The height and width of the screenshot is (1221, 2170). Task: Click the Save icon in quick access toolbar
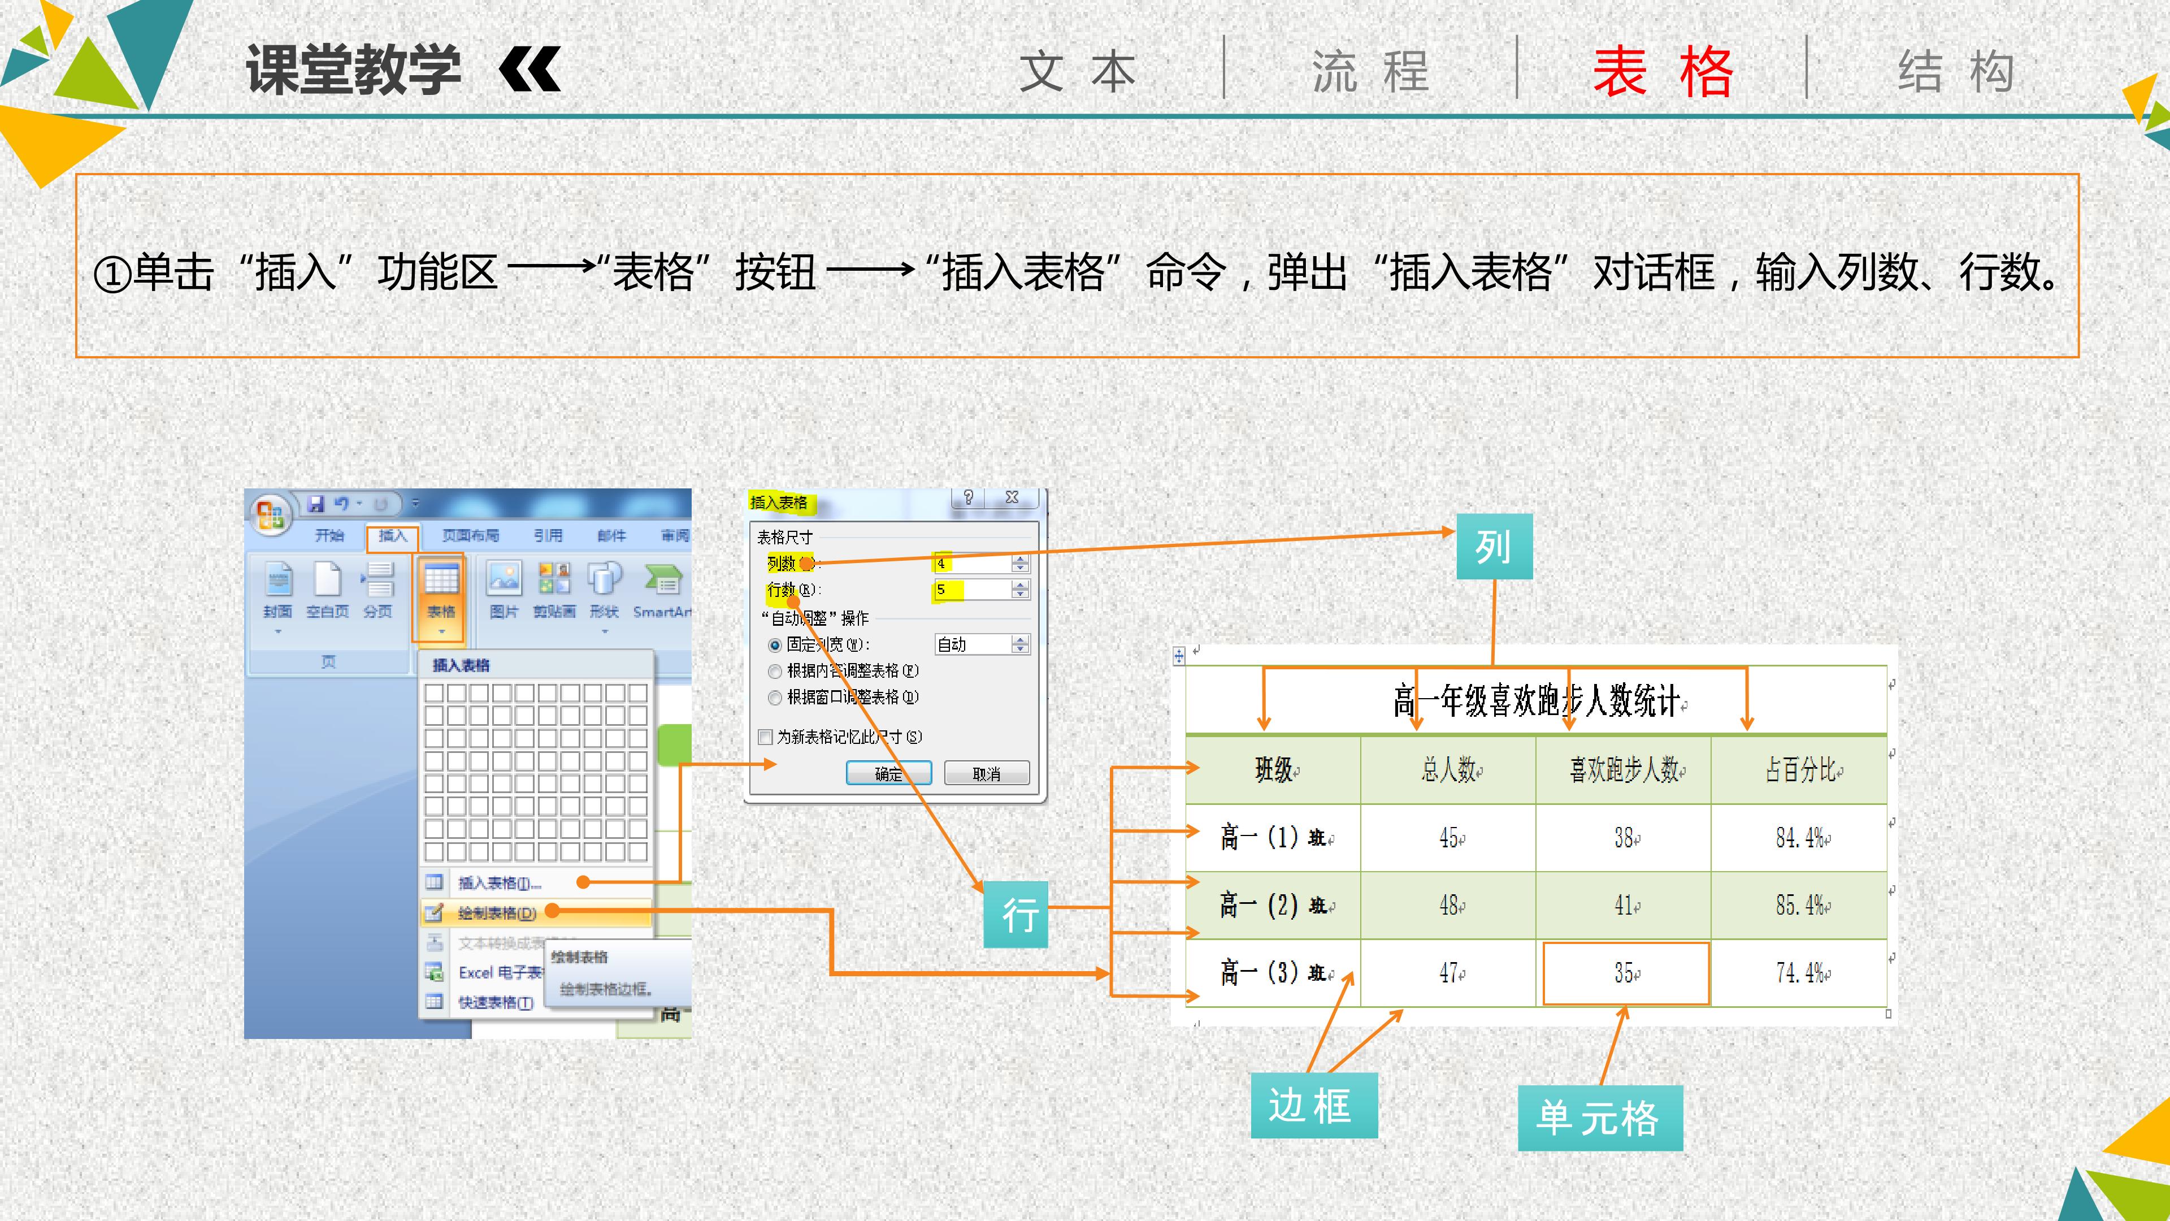(x=316, y=504)
